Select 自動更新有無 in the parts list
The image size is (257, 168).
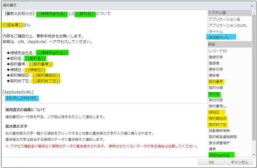(x=219, y=131)
